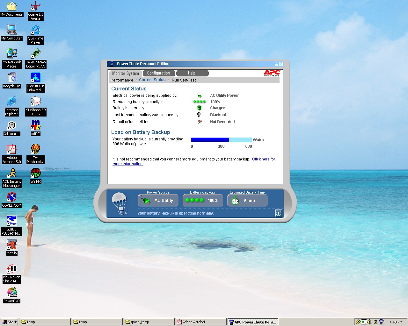The image size is (408, 326).
Task: Switch to Configuration tab
Action: 159,73
